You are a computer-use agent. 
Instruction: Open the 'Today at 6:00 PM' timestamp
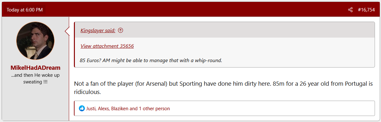point(25,10)
